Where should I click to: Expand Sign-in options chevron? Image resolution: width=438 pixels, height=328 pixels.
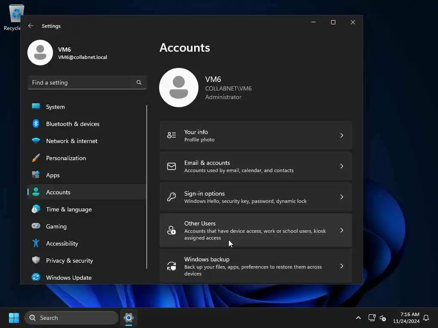point(341,197)
